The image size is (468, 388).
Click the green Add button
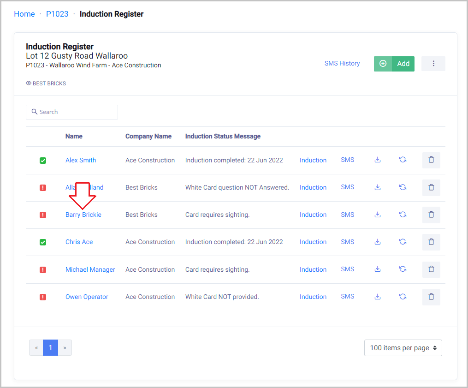[394, 64]
